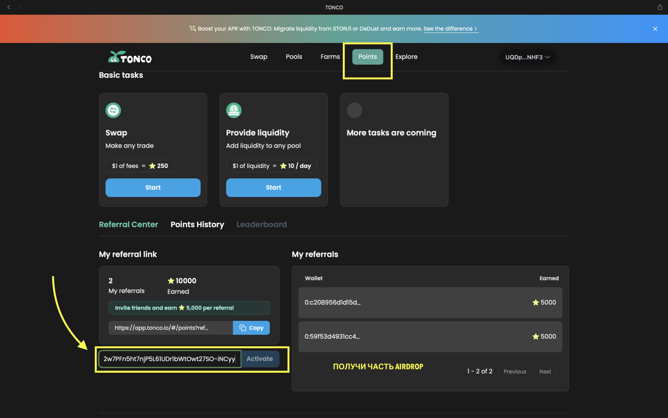Open the Pools navigation tab

(x=294, y=57)
